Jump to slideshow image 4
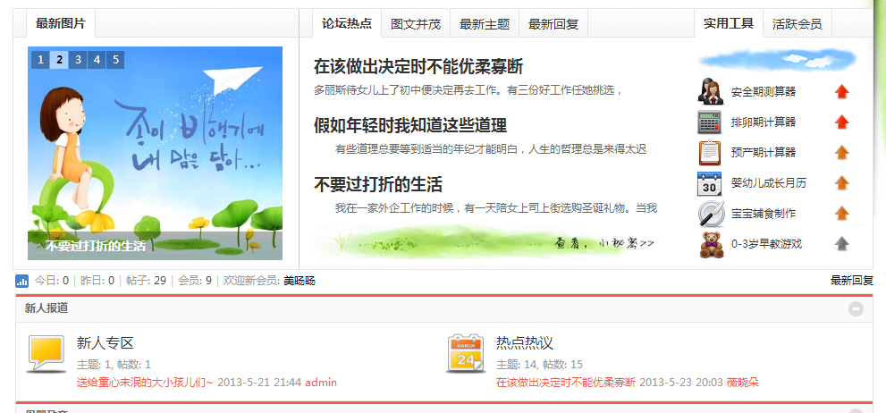Screen dimensions: 886x413 coord(97,60)
